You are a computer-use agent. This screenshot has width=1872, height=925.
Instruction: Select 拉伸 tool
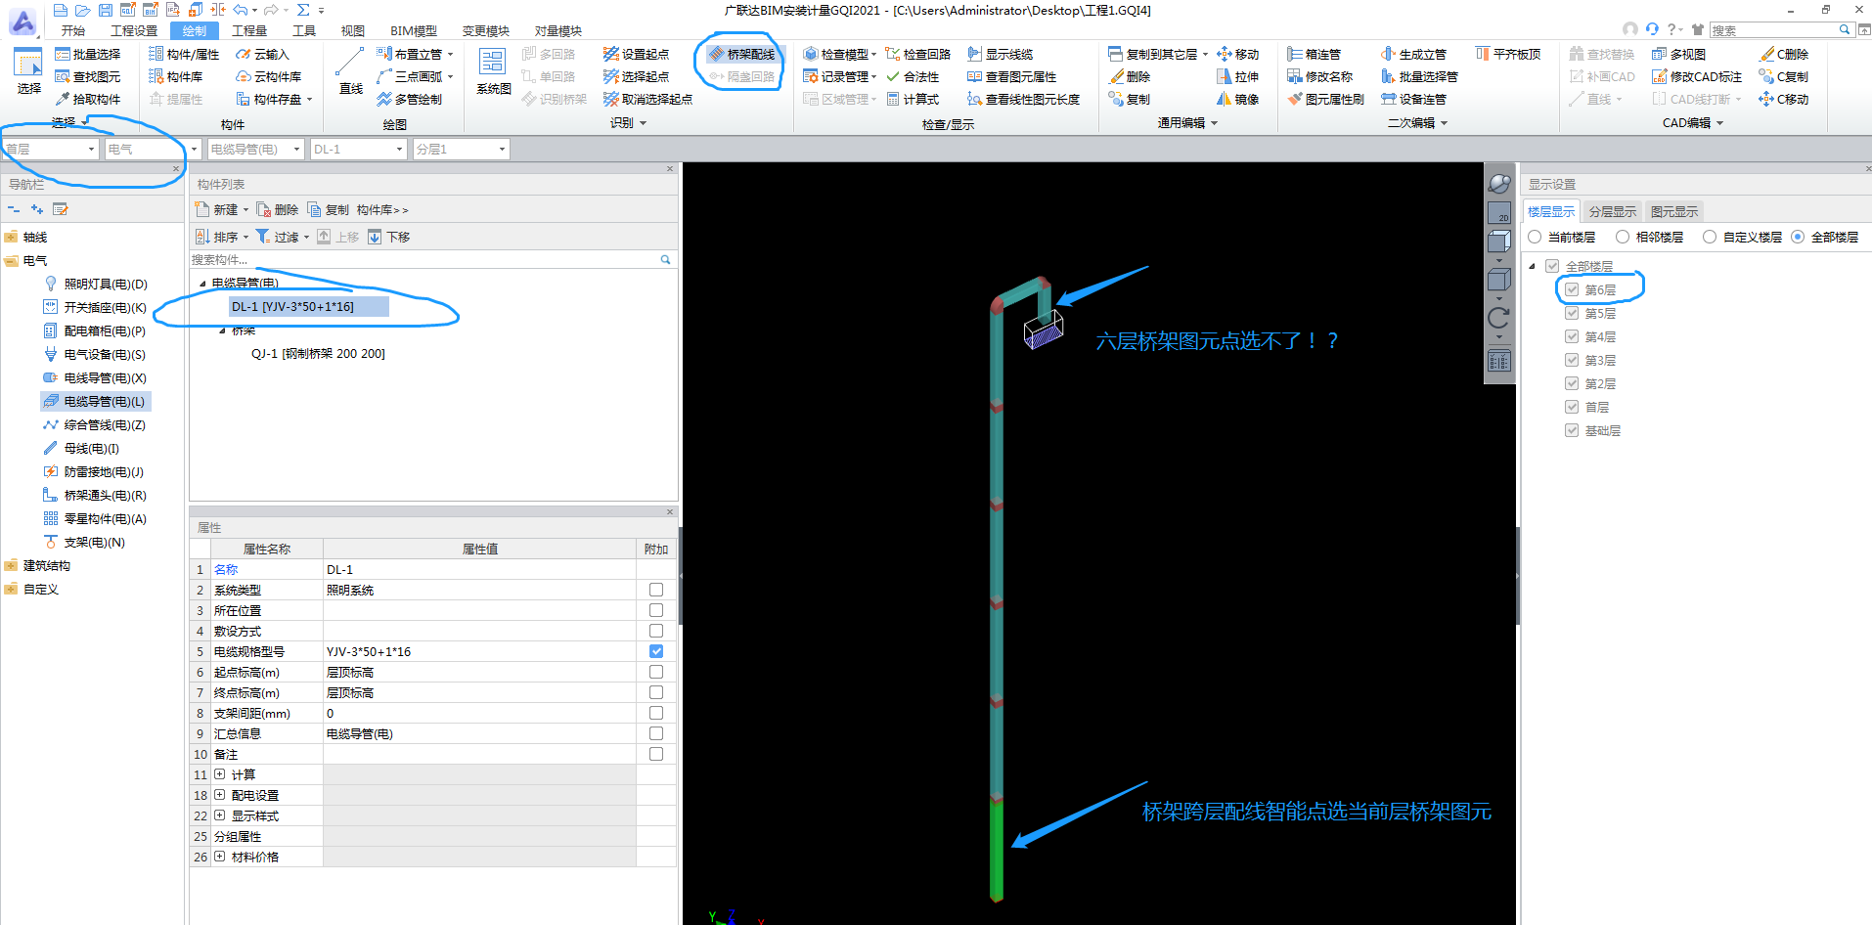[1238, 76]
